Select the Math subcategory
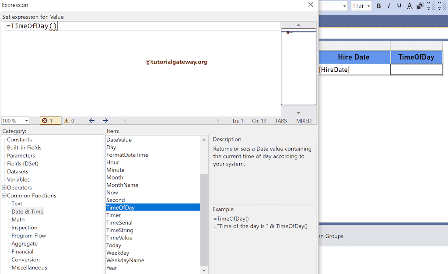The height and width of the screenshot is (274, 448). tap(18, 219)
